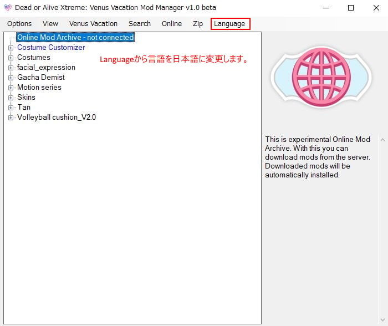Expand the Costume Customizer node

pos(11,48)
